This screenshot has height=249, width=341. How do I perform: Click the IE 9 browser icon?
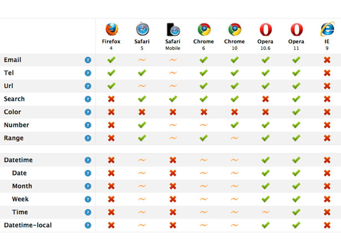point(327,29)
